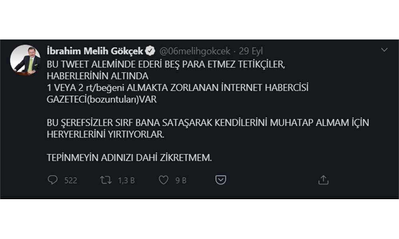Click the line TEPİNMEYİN ADINIZI DAHİ ZİKRETMEM

(x=129, y=158)
